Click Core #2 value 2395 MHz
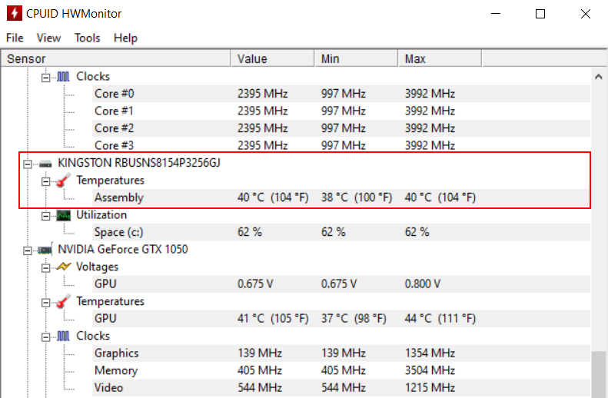Image resolution: width=608 pixels, height=398 pixels. tap(263, 128)
